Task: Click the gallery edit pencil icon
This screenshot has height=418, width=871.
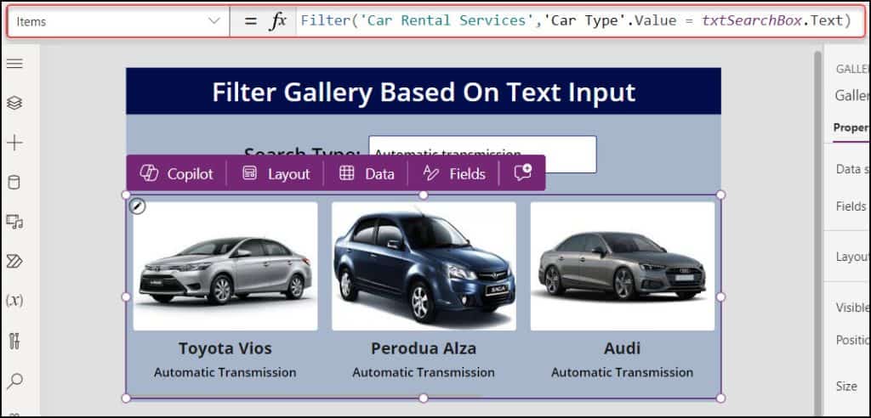Action: click(x=137, y=207)
